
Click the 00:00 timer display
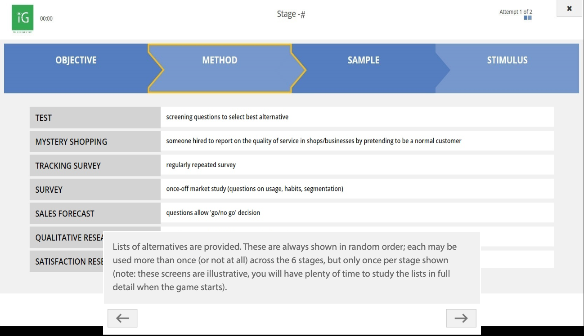point(46,18)
